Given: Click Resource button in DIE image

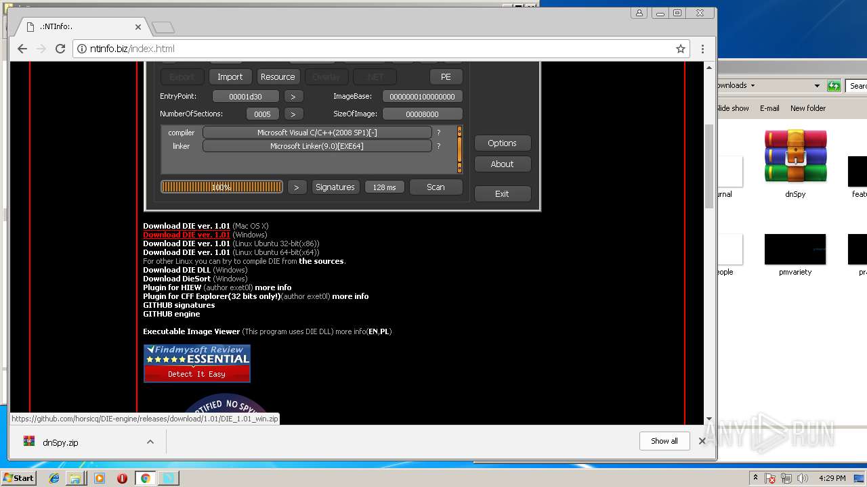Looking at the screenshot, I should pyautogui.click(x=278, y=77).
